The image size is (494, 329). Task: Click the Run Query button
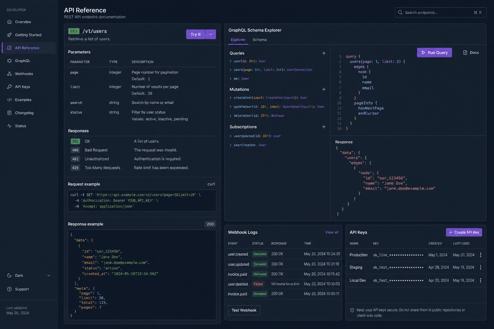coord(435,53)
